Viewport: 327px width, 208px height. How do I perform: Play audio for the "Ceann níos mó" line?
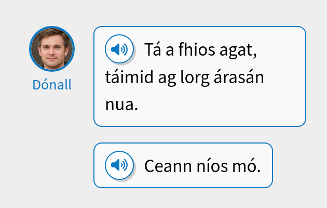point(119,165)
